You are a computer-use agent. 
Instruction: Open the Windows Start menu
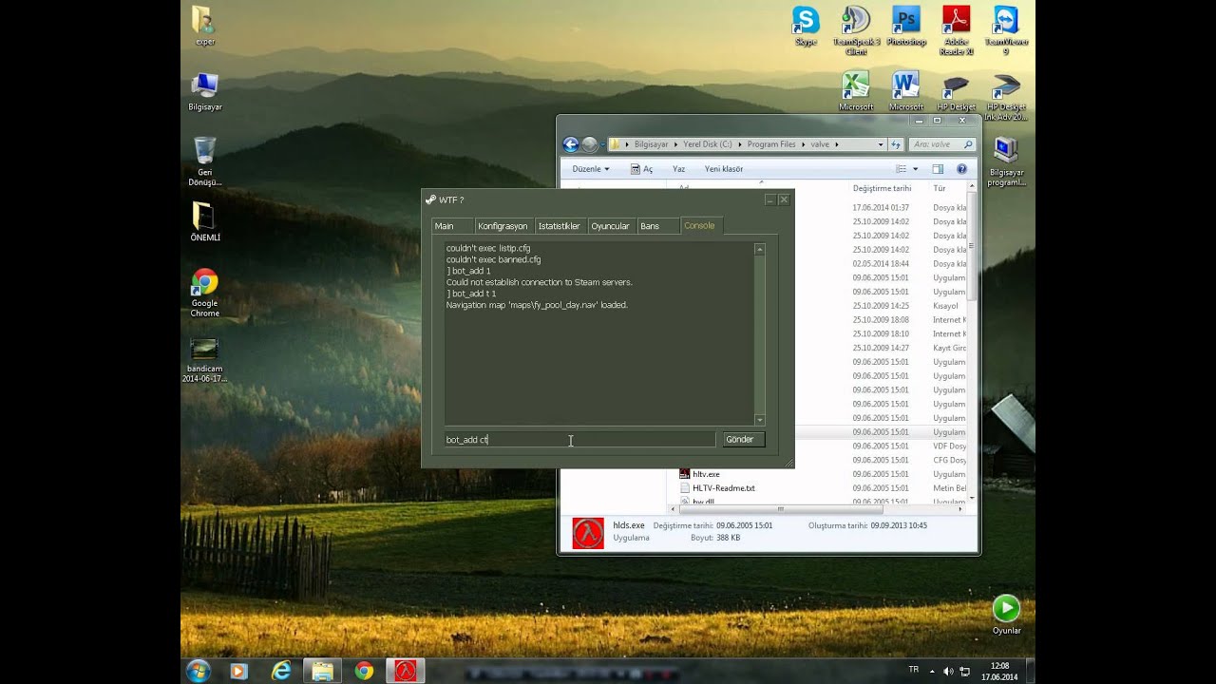[x=199, y=671]
